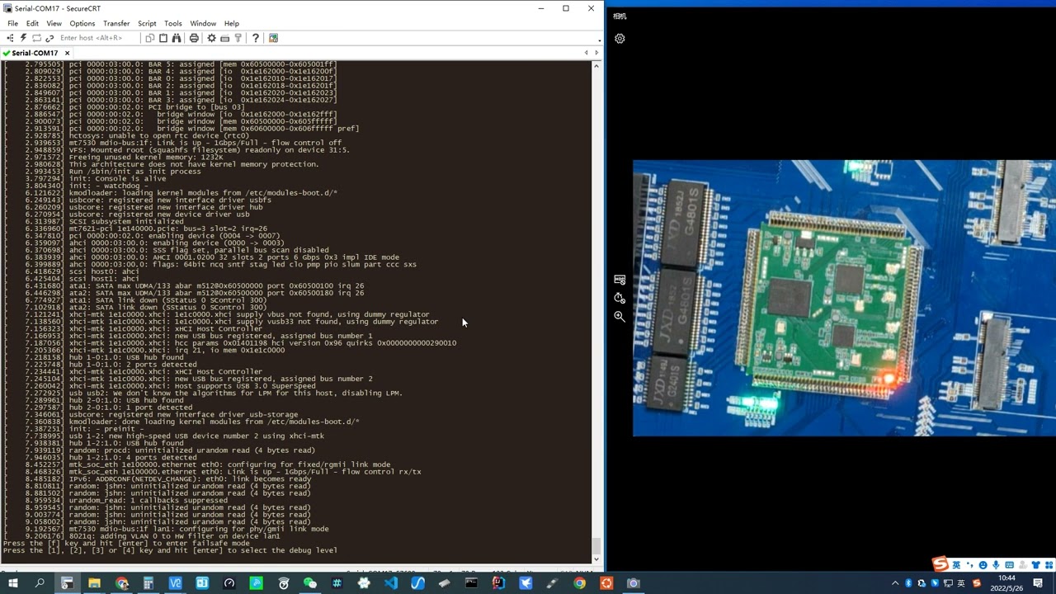
Task: Click the Help question mark icon
Action: [256, 38]
